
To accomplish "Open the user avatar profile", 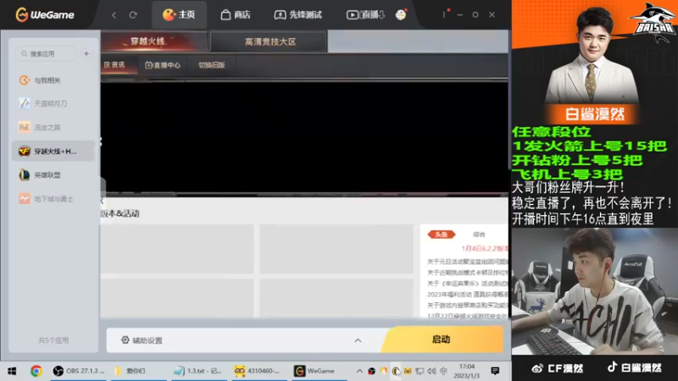I will pos(401,14).
